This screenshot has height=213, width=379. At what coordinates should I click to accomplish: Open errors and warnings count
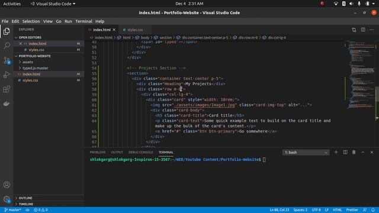41,210
